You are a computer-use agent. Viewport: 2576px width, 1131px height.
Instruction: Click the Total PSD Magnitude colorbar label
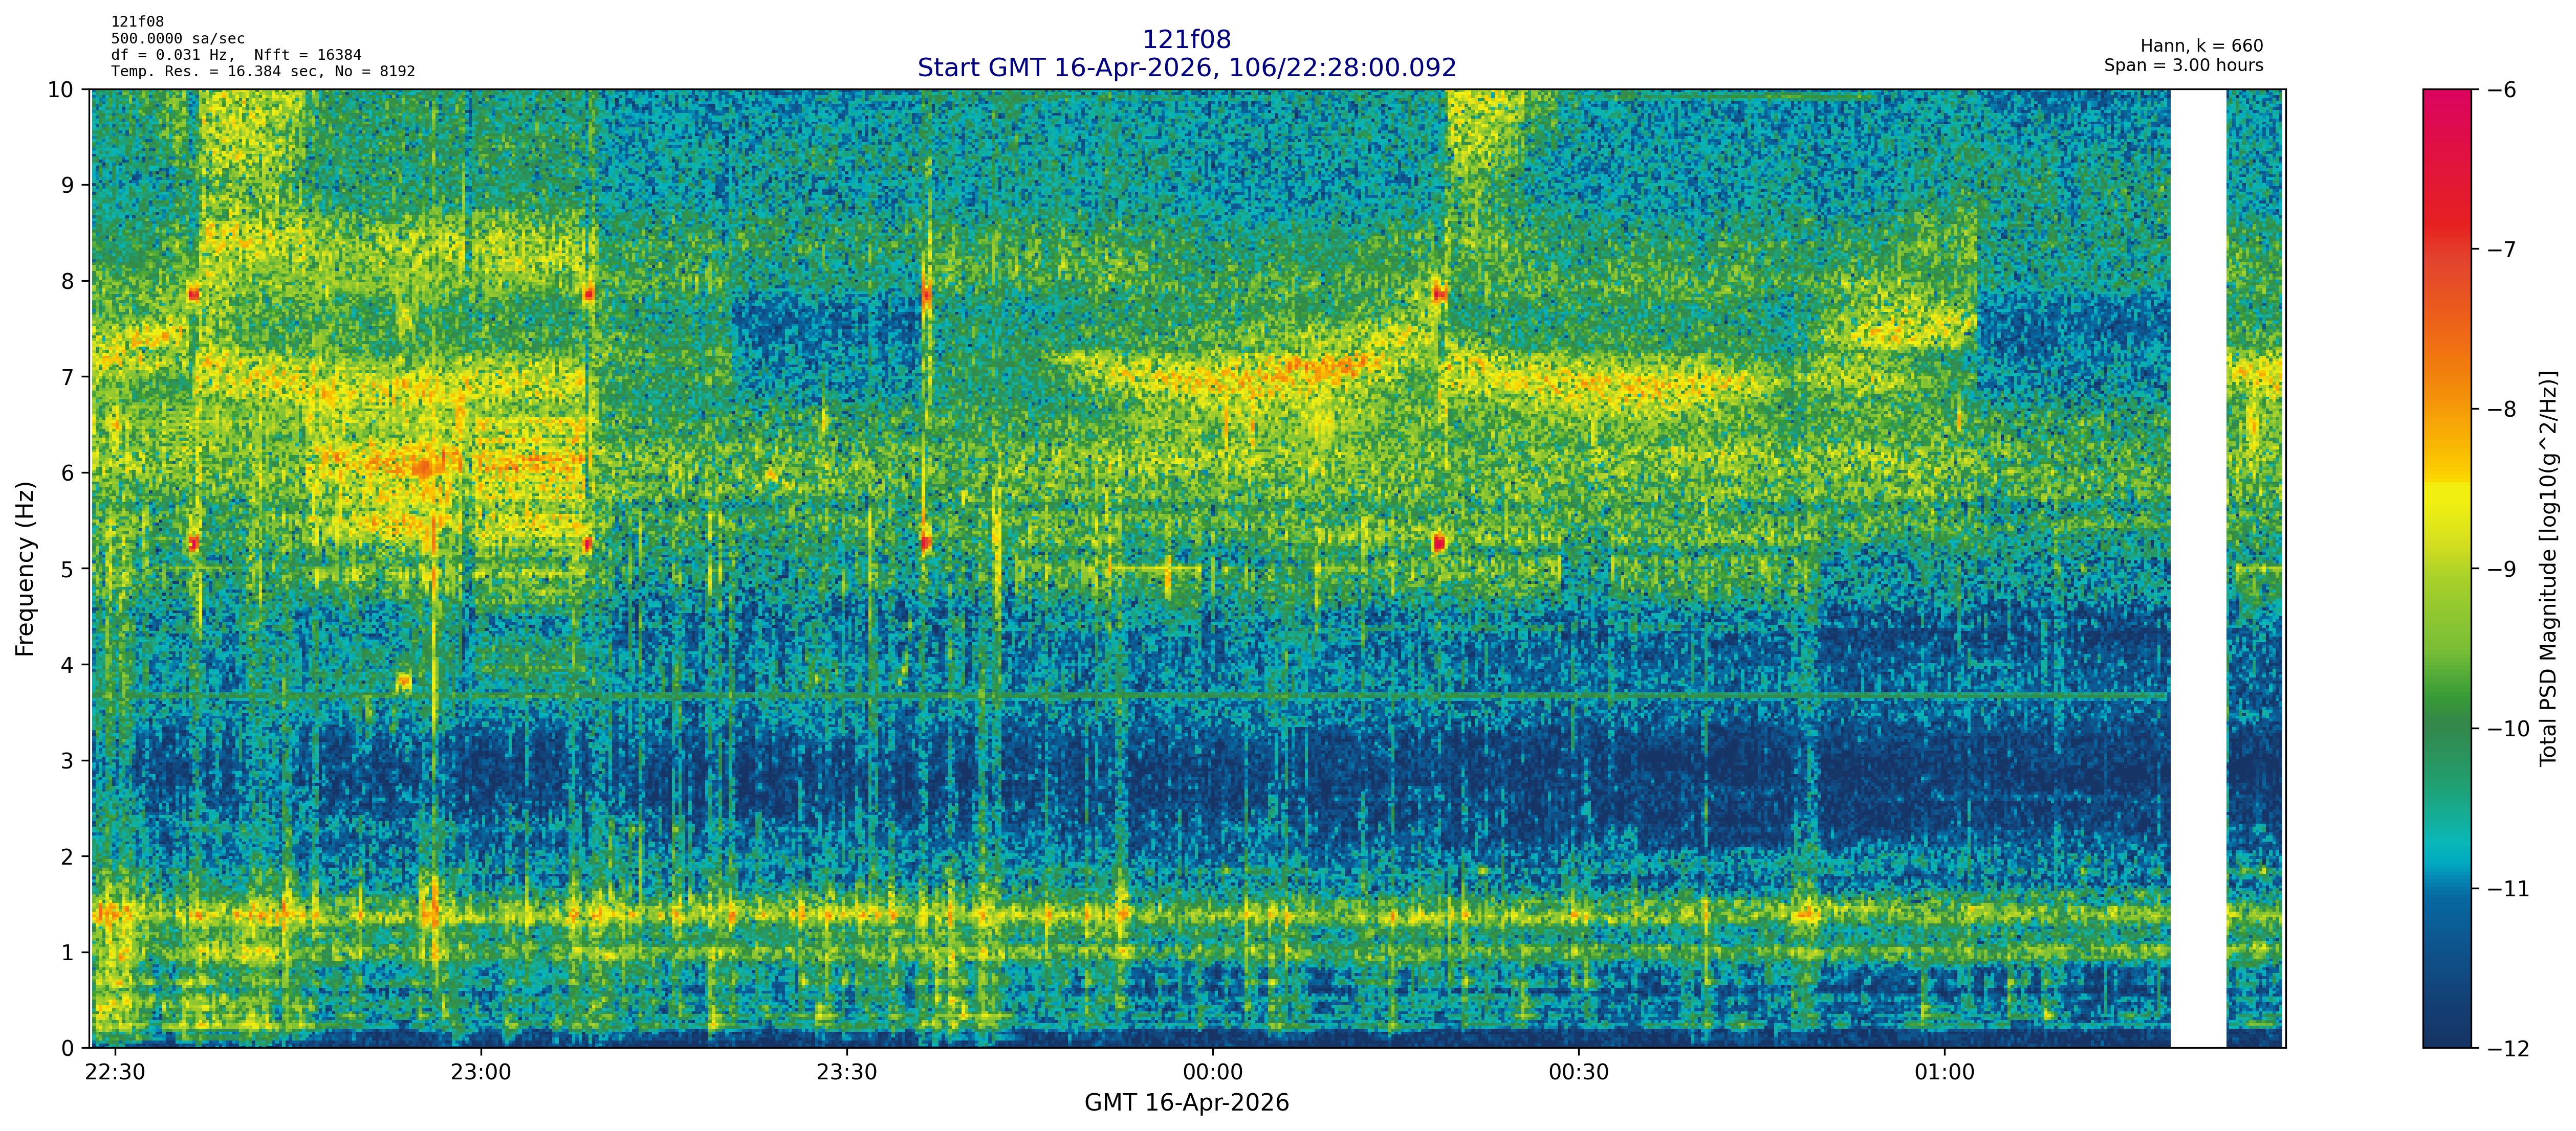[2548, 569]
